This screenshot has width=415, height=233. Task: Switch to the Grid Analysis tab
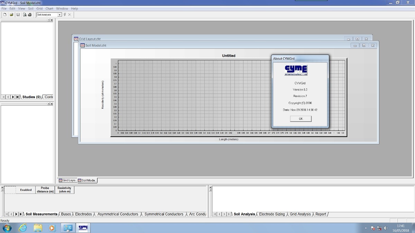[x=300, y=214]
